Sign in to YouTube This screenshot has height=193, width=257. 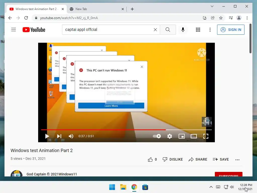(231, 30)
